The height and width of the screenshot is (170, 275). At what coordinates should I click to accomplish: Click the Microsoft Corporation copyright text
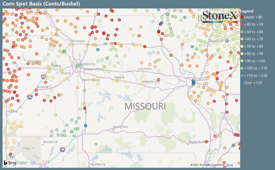coord(208,165)
